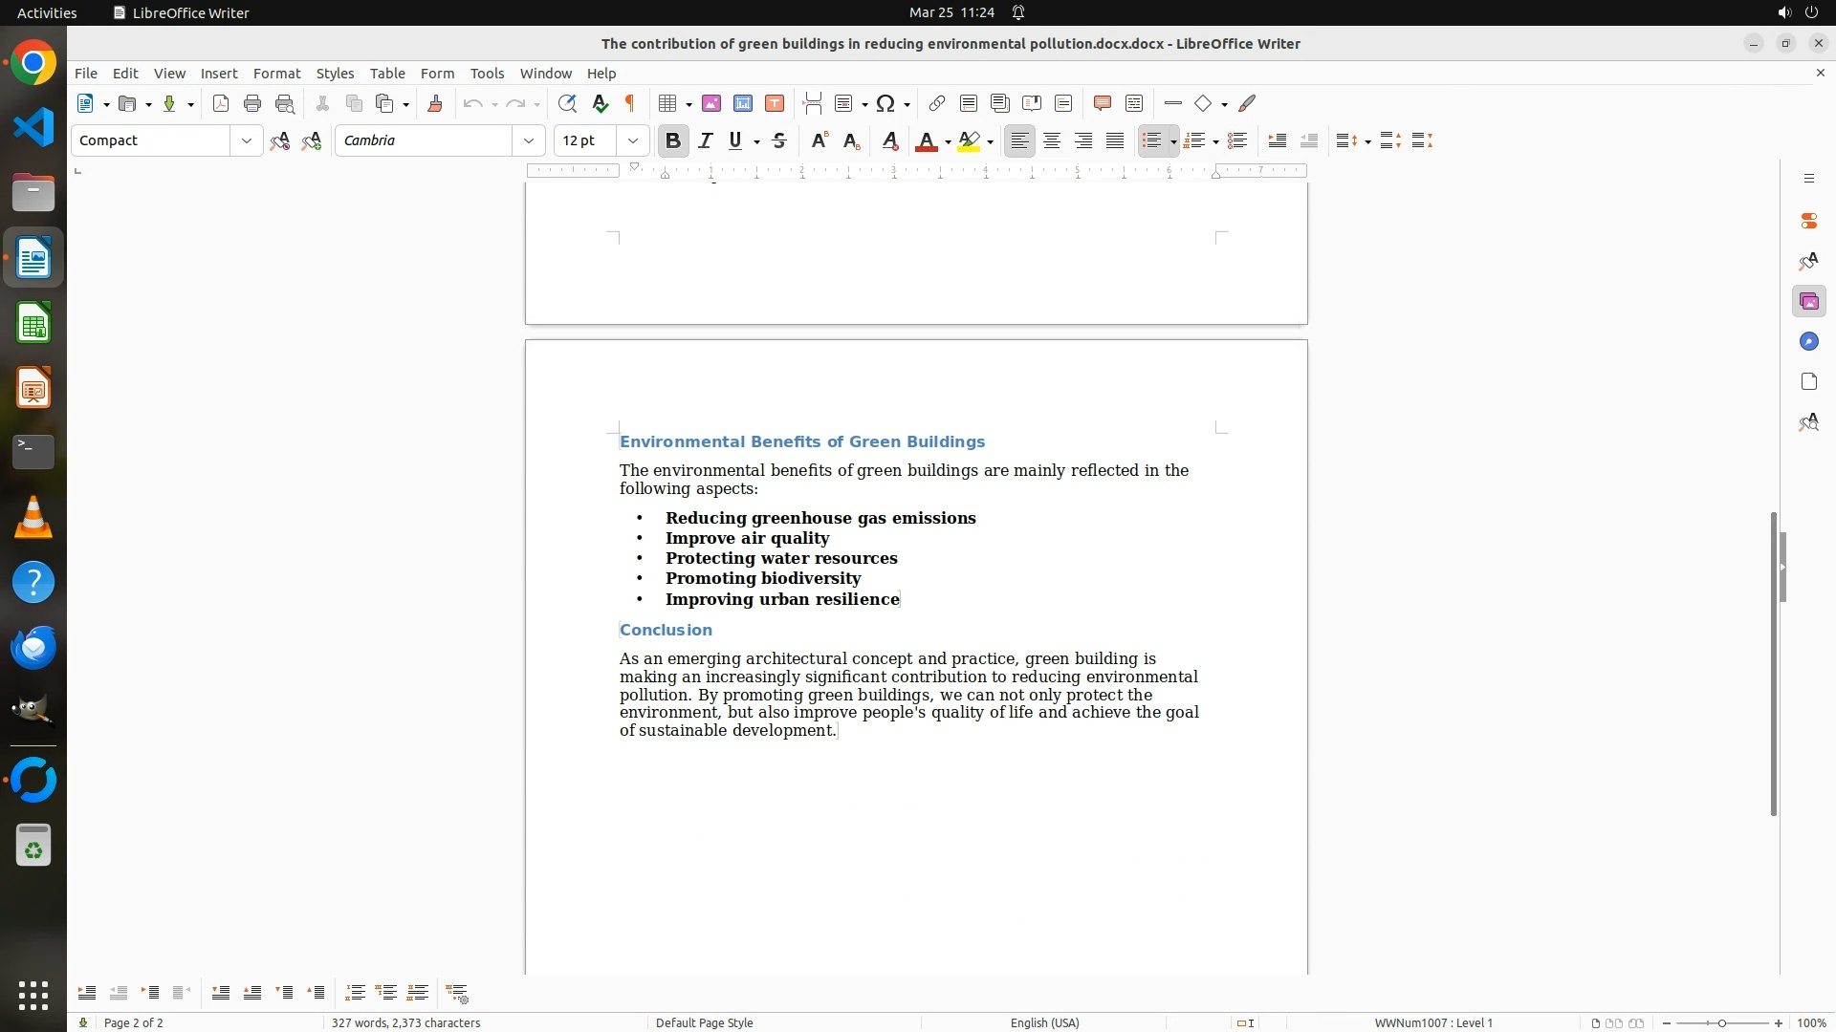Toggle Bold formatting off
The image size is (1836, 1032).
673,141
